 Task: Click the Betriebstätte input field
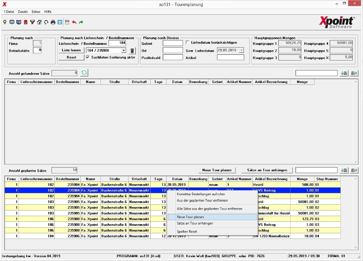[37, 50]
